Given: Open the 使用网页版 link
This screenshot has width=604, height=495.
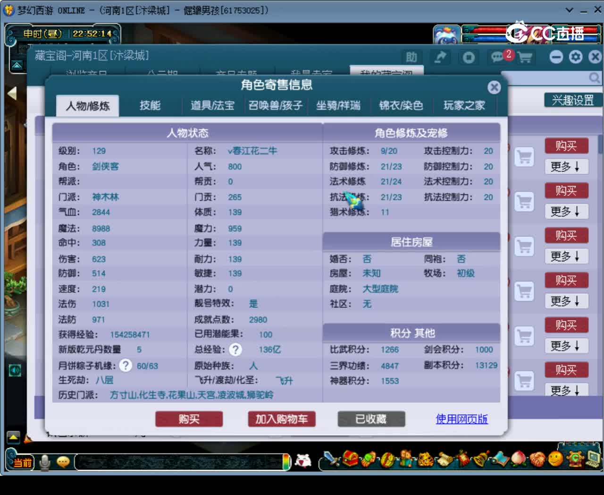Looking at the screenshot, I should pos(461,419).
